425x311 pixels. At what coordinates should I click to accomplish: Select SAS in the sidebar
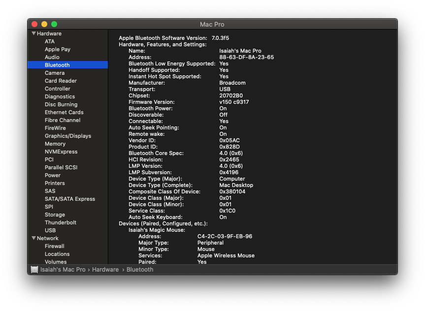[x=50, y=191]
